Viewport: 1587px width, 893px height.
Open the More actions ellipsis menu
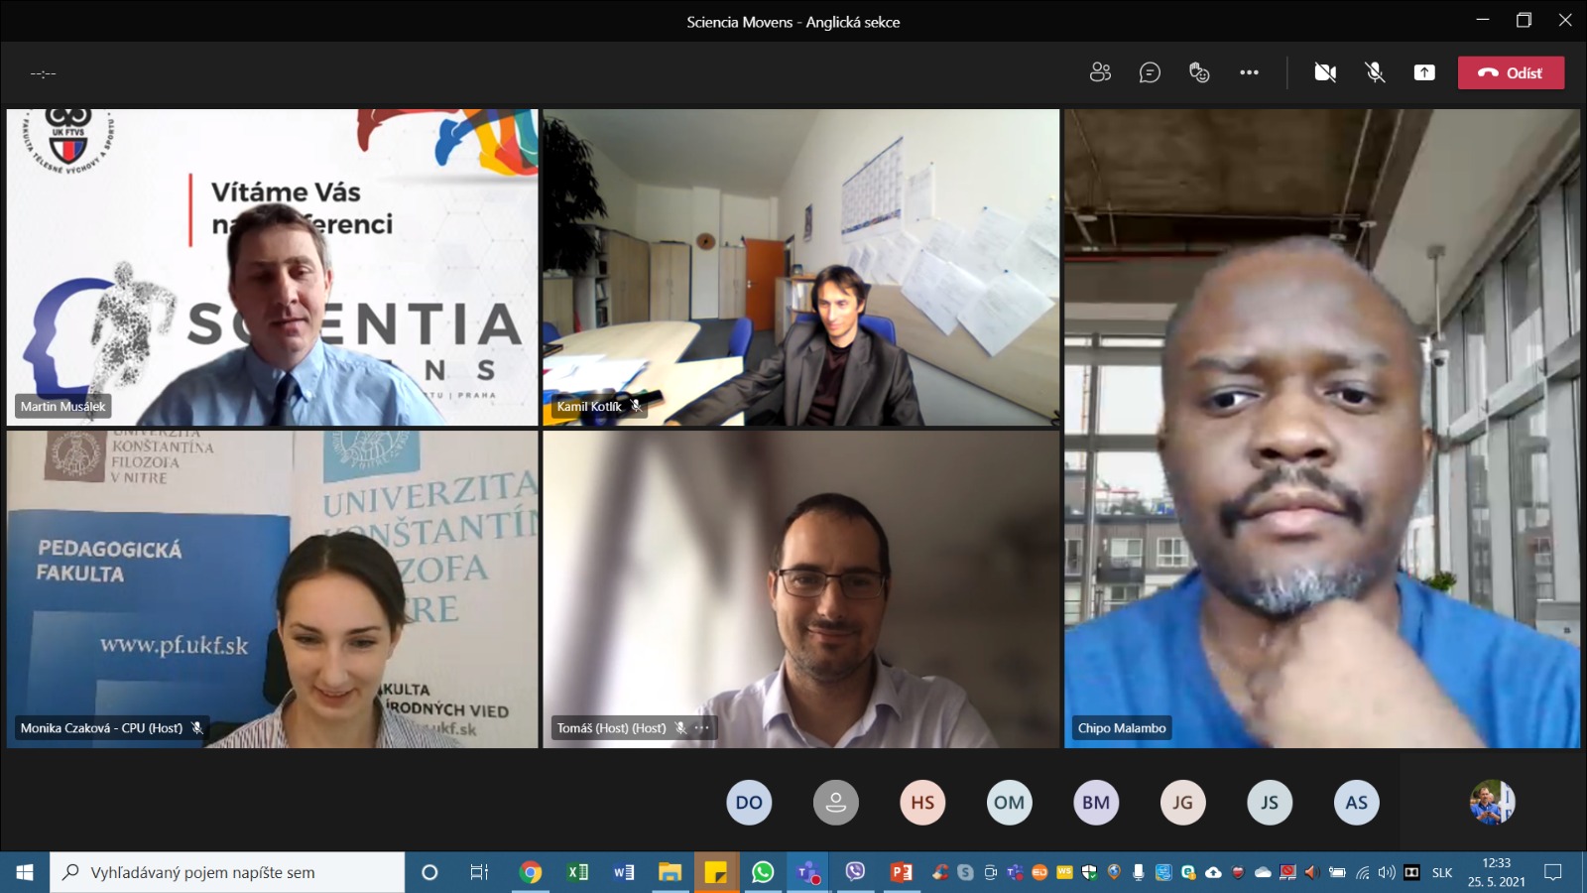pos(1249,72)
